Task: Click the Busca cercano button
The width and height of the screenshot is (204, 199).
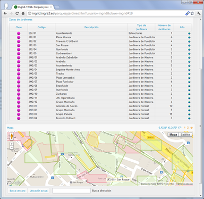Action: 18,191
